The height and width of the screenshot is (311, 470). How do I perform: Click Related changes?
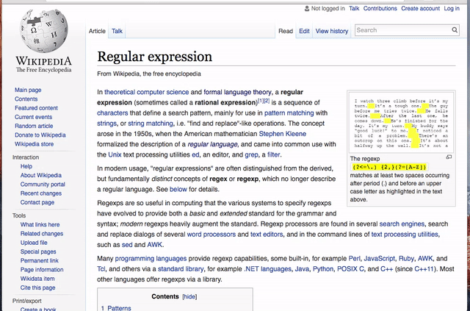[x=42, y=233]
